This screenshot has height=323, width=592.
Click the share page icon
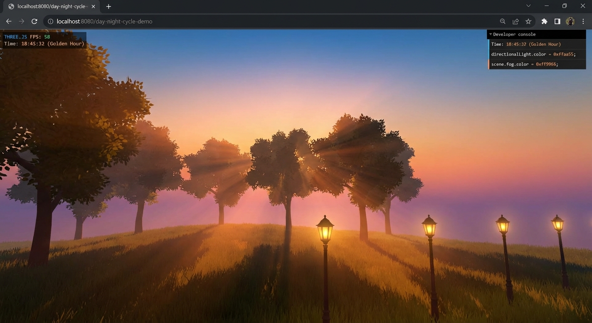[x=515, y=21]
